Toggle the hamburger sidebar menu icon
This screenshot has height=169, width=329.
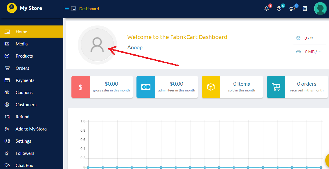coord(67,9)
